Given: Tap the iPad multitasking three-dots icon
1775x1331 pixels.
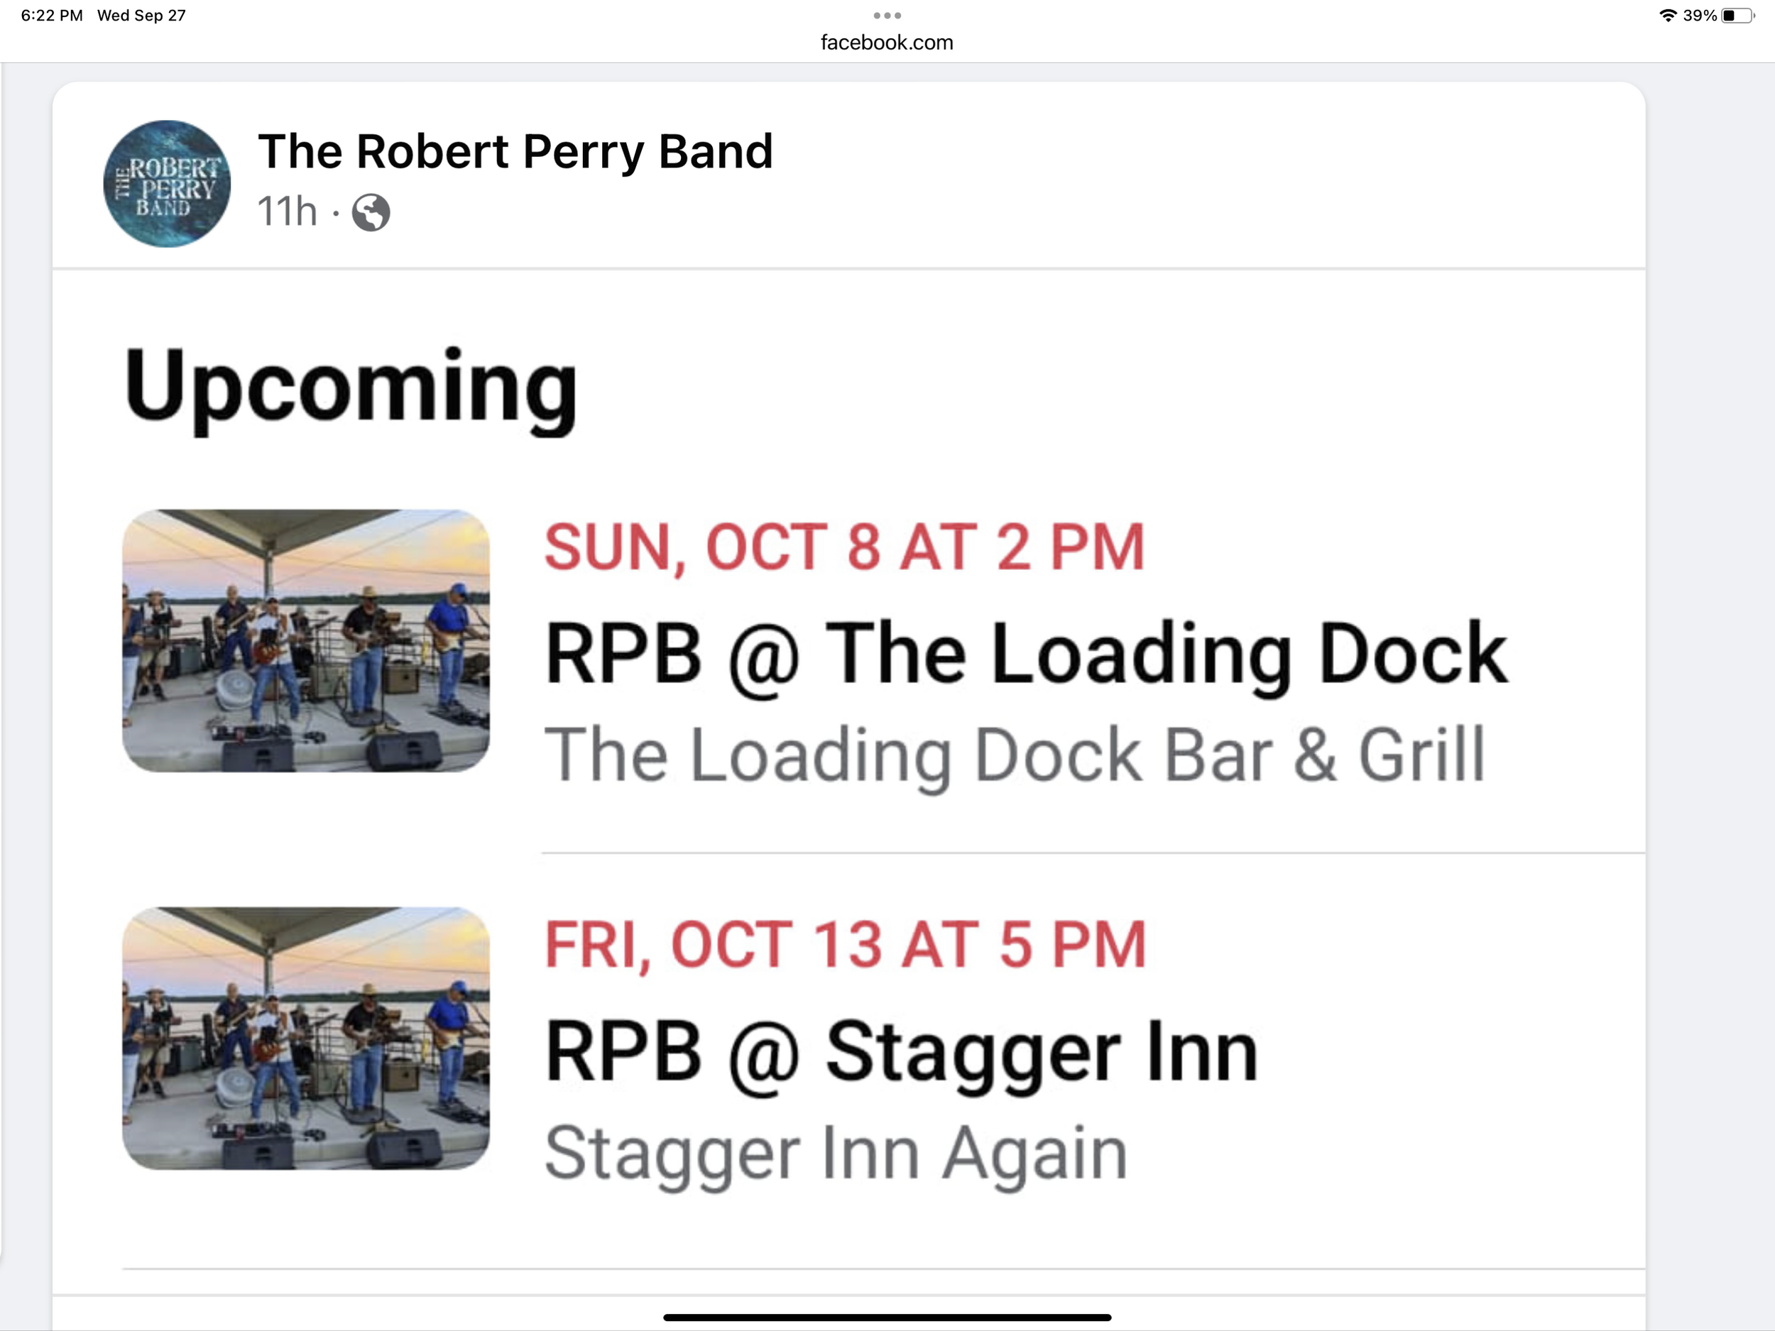Looking at the screenshot, I should (887, 15).
